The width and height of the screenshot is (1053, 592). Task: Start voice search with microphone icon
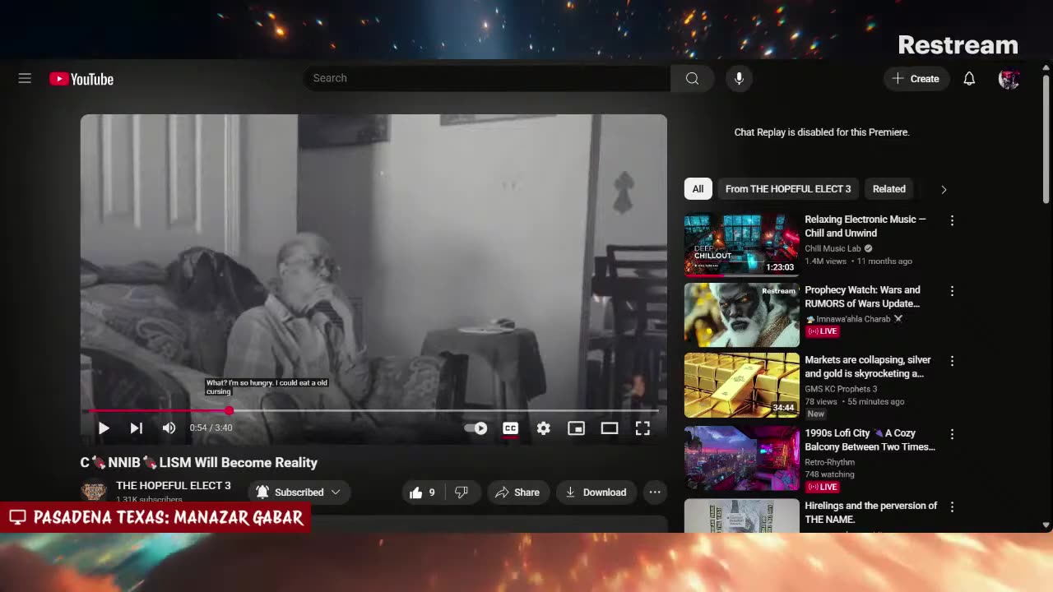tap(739, 78)
